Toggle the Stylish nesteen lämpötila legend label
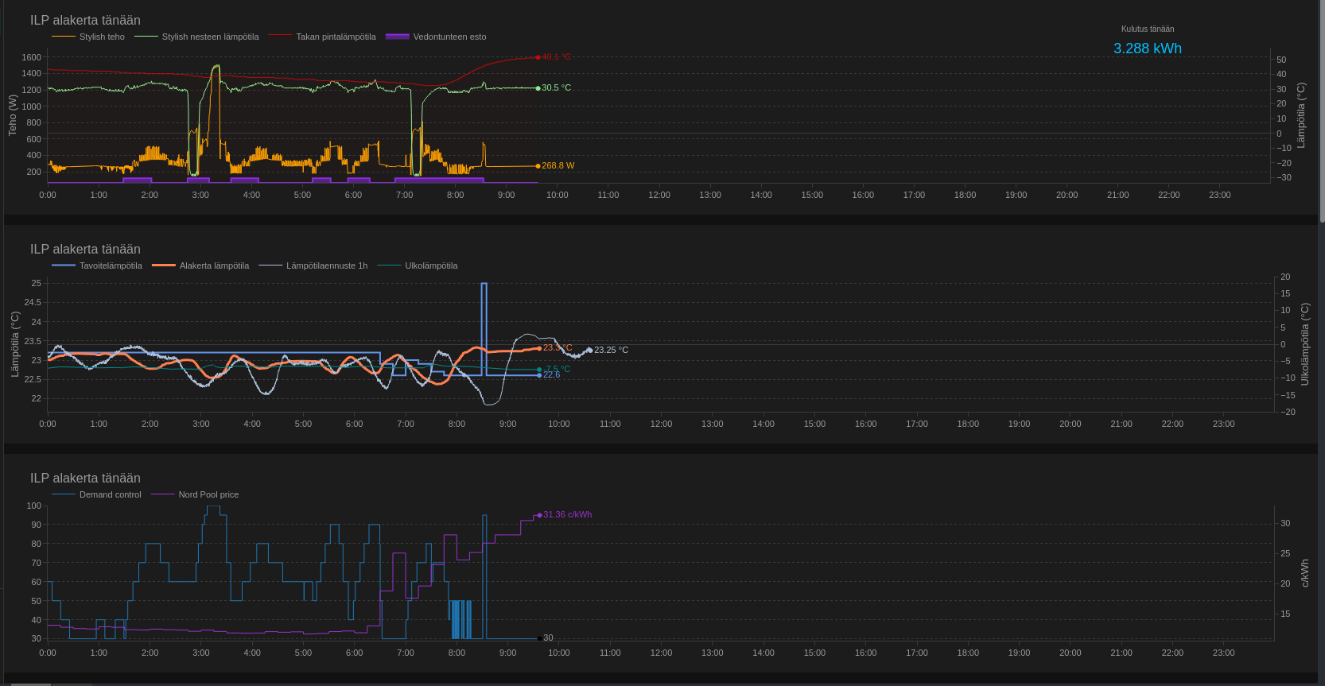Image resolution: width=1325 pixels, height=686 pixels. [210, 37]
